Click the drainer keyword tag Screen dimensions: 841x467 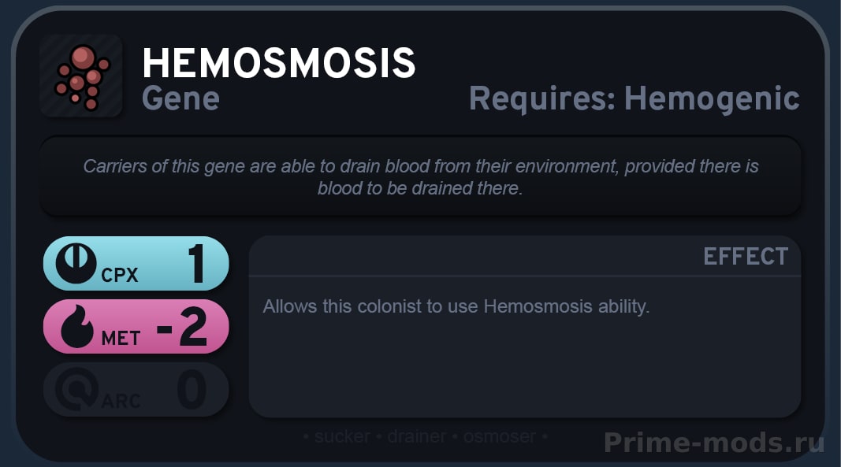pos(417,436)
